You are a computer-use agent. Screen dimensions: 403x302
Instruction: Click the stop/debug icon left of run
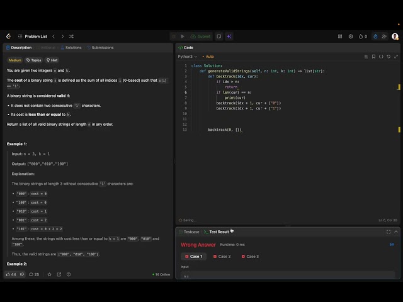pyautogui.click(x=174, y=36)
